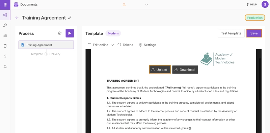Image resolution: width=270 pixels, height=133 pixels.
Task: Select the Training Agreement process item
Action: [x=46, y=45]
